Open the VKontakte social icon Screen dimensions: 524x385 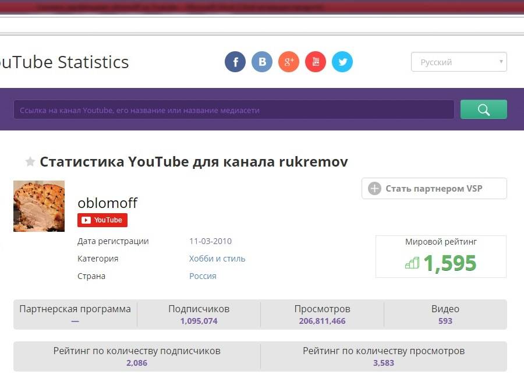pos(262,62)
